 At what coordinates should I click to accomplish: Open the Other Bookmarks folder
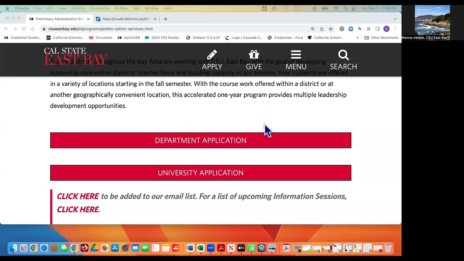pos(381,38)
